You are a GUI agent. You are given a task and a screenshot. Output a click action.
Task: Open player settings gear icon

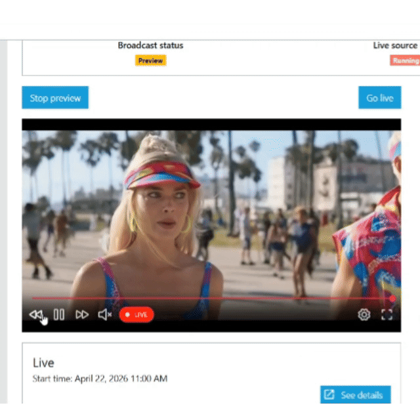click(364, 314)
